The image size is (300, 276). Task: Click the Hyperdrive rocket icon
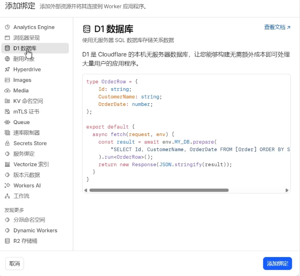click(x=7, y=70)
